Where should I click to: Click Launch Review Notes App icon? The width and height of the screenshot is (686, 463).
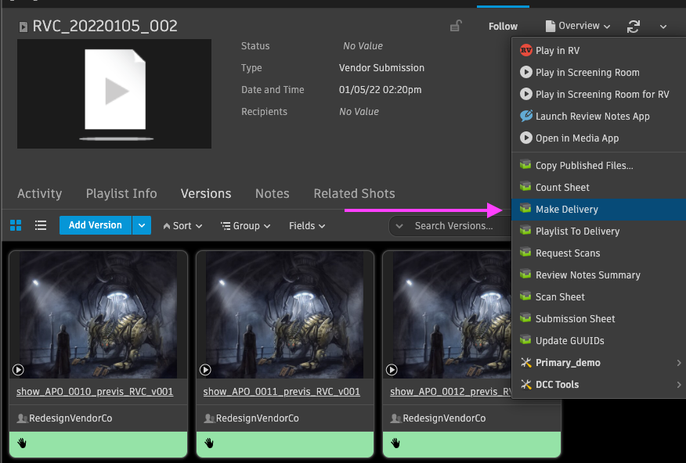click(526, 116)
